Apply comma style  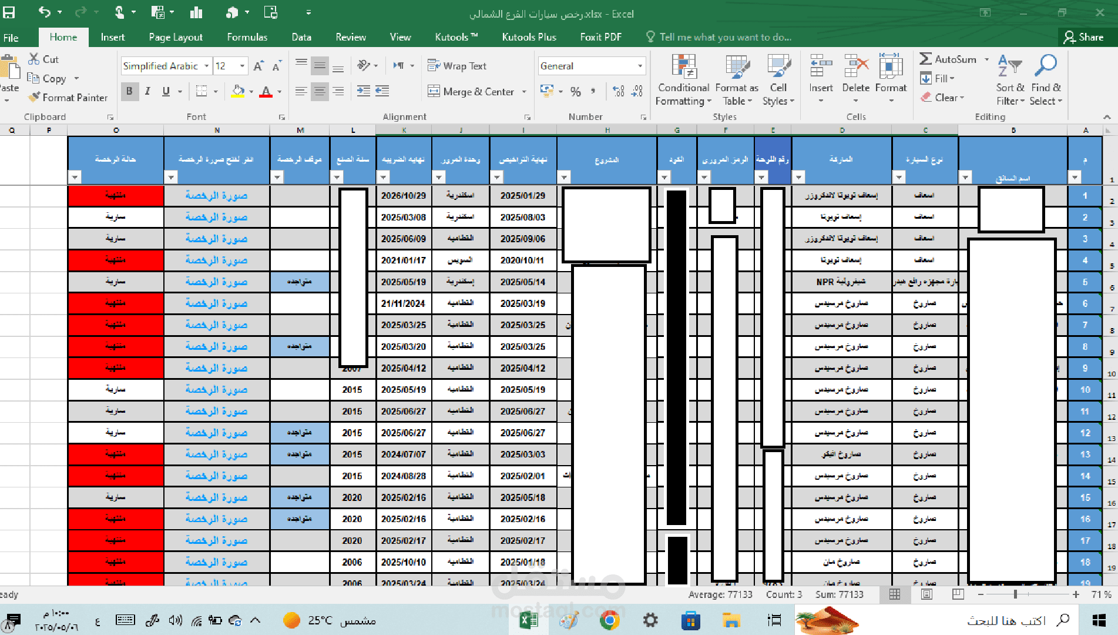pyautogui.click(x=593, y=91)
